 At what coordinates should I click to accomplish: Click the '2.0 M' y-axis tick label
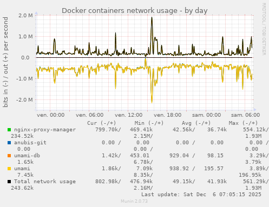25,16
